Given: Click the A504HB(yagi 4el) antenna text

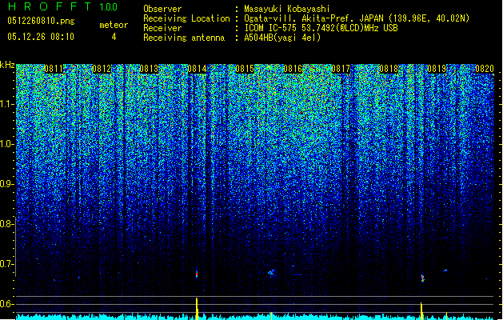Looking at the screenshot, I should [x=282, y=38].
